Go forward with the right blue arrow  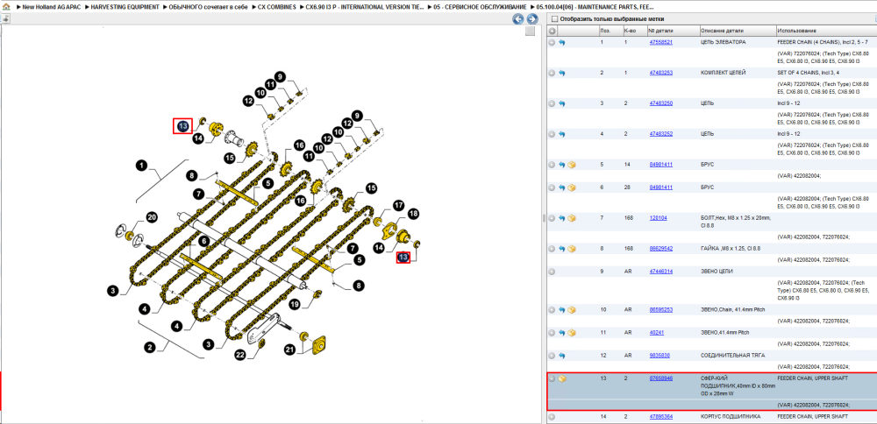coord(532,19)
